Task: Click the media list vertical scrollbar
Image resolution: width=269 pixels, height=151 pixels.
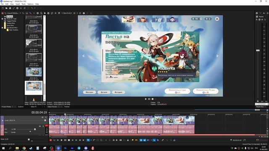Action: pos(45,58)
